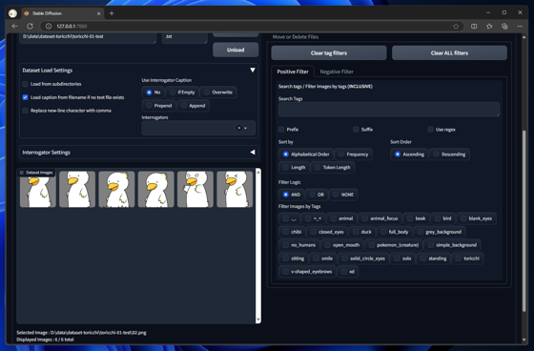Open split screen view icon
Screen dimensions: 534x351
(x=474, y=27)
